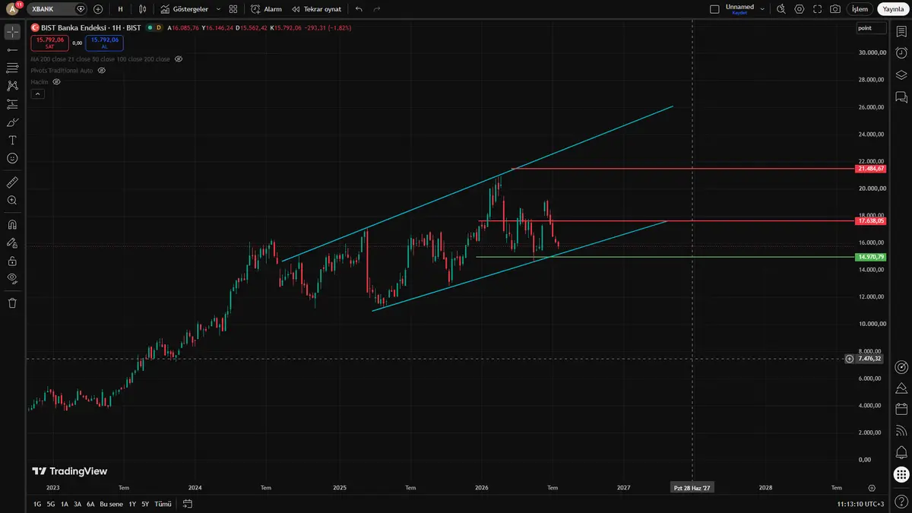
Task: Click the compare or add symbol plus icon
Action: (98, 9)
